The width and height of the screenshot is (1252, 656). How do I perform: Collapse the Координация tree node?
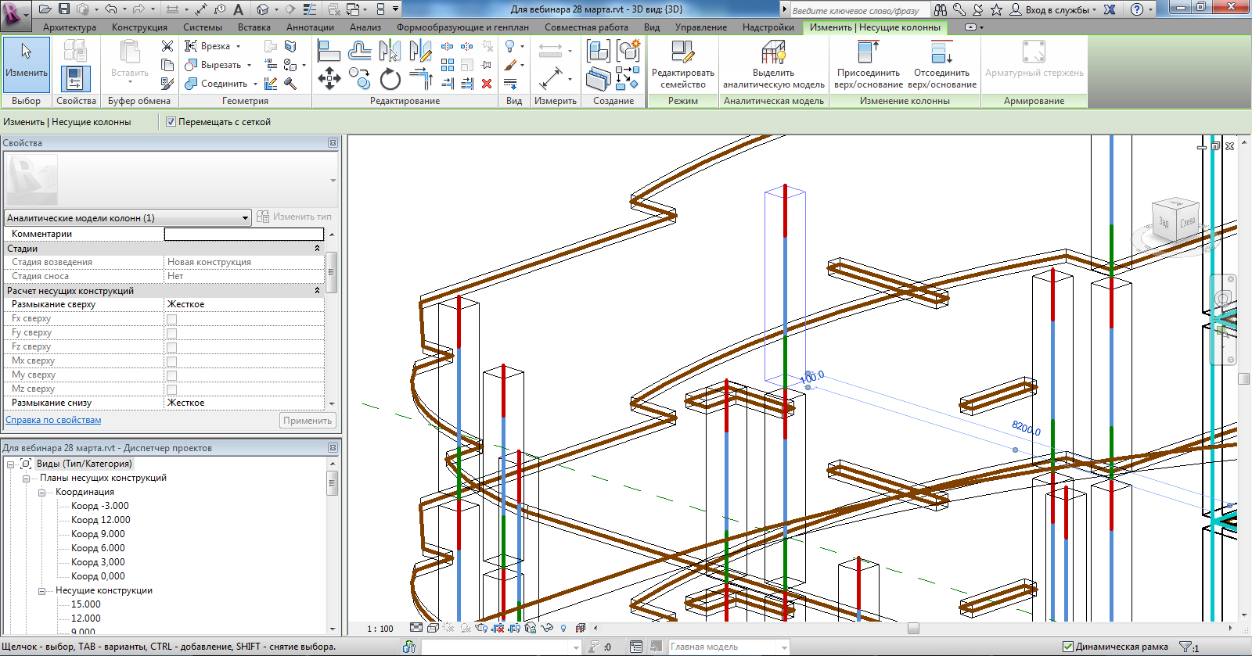pos(41,493)
